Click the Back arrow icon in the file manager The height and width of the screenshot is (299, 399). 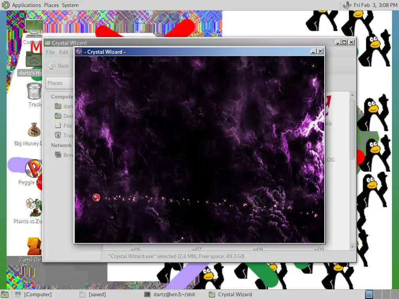pyautogui.click(x=52, y=66)
